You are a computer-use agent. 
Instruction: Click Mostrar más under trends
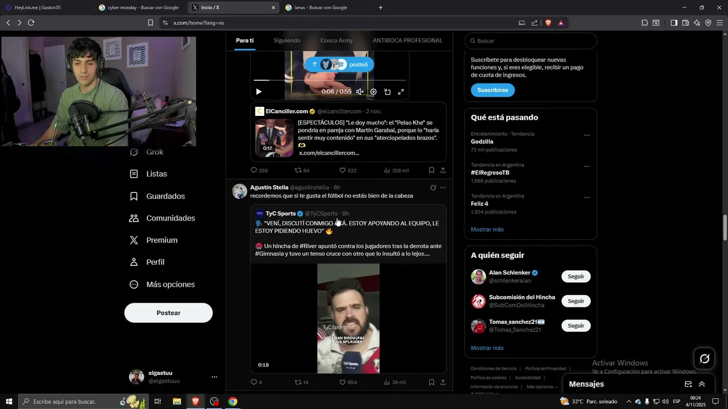point(487,229)
